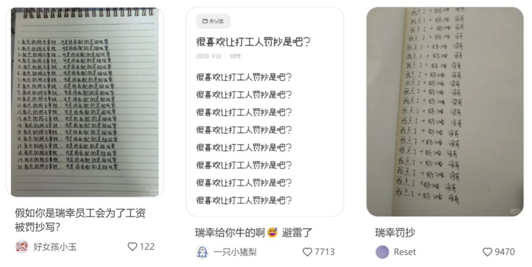Click the 9470 like count

[x=504, y=252]
